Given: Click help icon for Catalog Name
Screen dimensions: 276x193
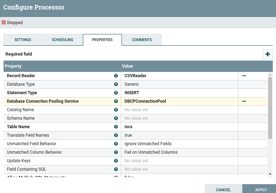Looking at the screenshot, I should coord(116,110).
